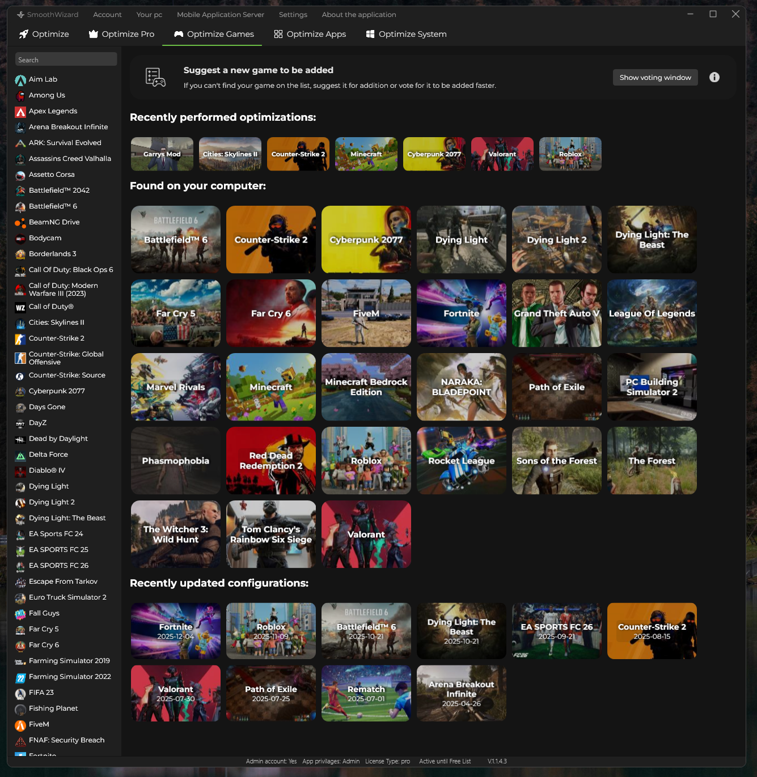
Task: Click the Call of Duty WZ icon
Action: pos(20,308)
